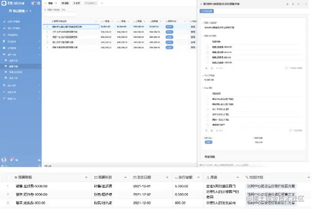Check the row checkbox ending in -1000.00
The width and height of the screenshot is (311, 209).
(207, 62)
